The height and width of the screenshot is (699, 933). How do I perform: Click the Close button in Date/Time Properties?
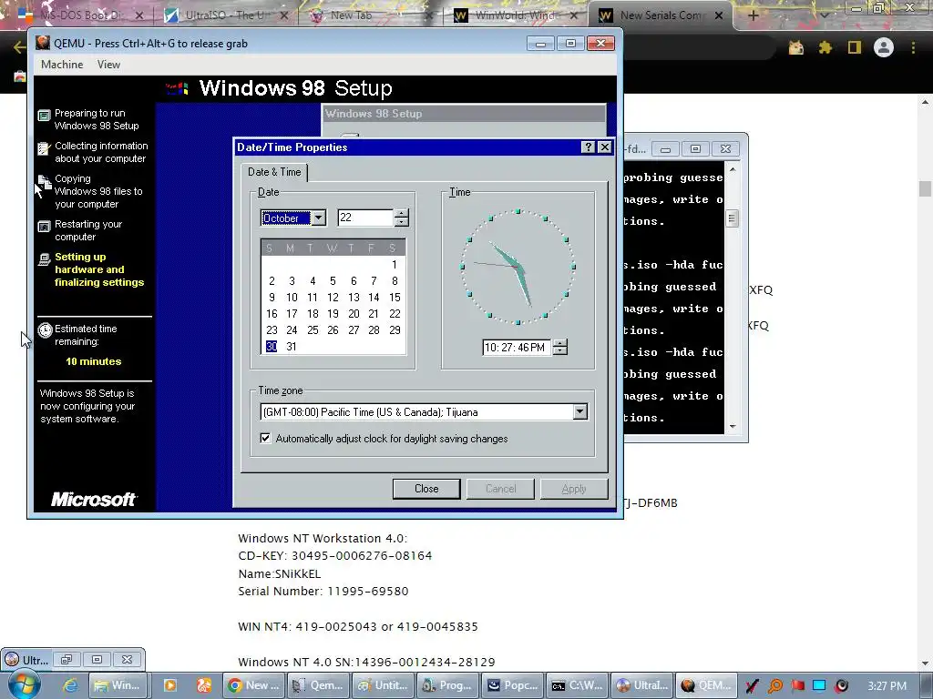[x=426, y=489]
